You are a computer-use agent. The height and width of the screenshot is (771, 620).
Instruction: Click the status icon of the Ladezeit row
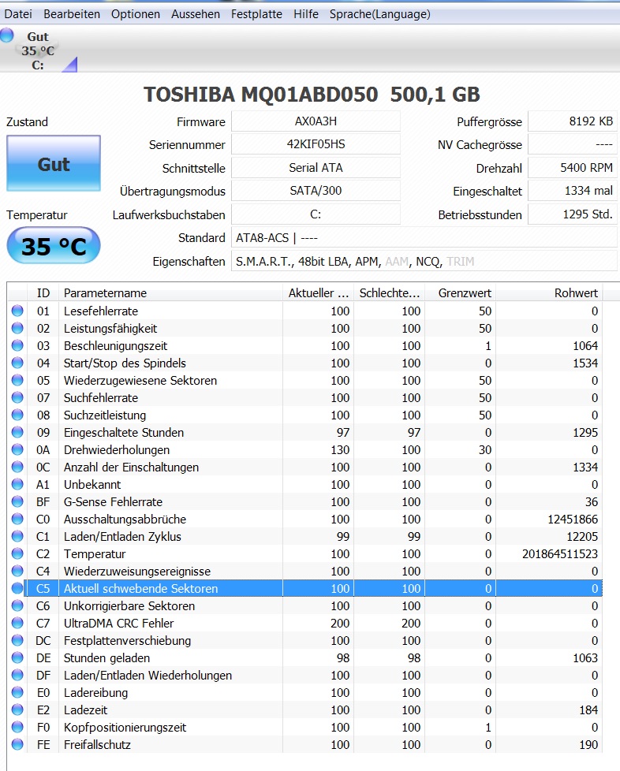[x=17, y=710]
